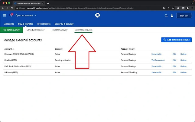See details for PNC Bank account

tap(156, 66)
